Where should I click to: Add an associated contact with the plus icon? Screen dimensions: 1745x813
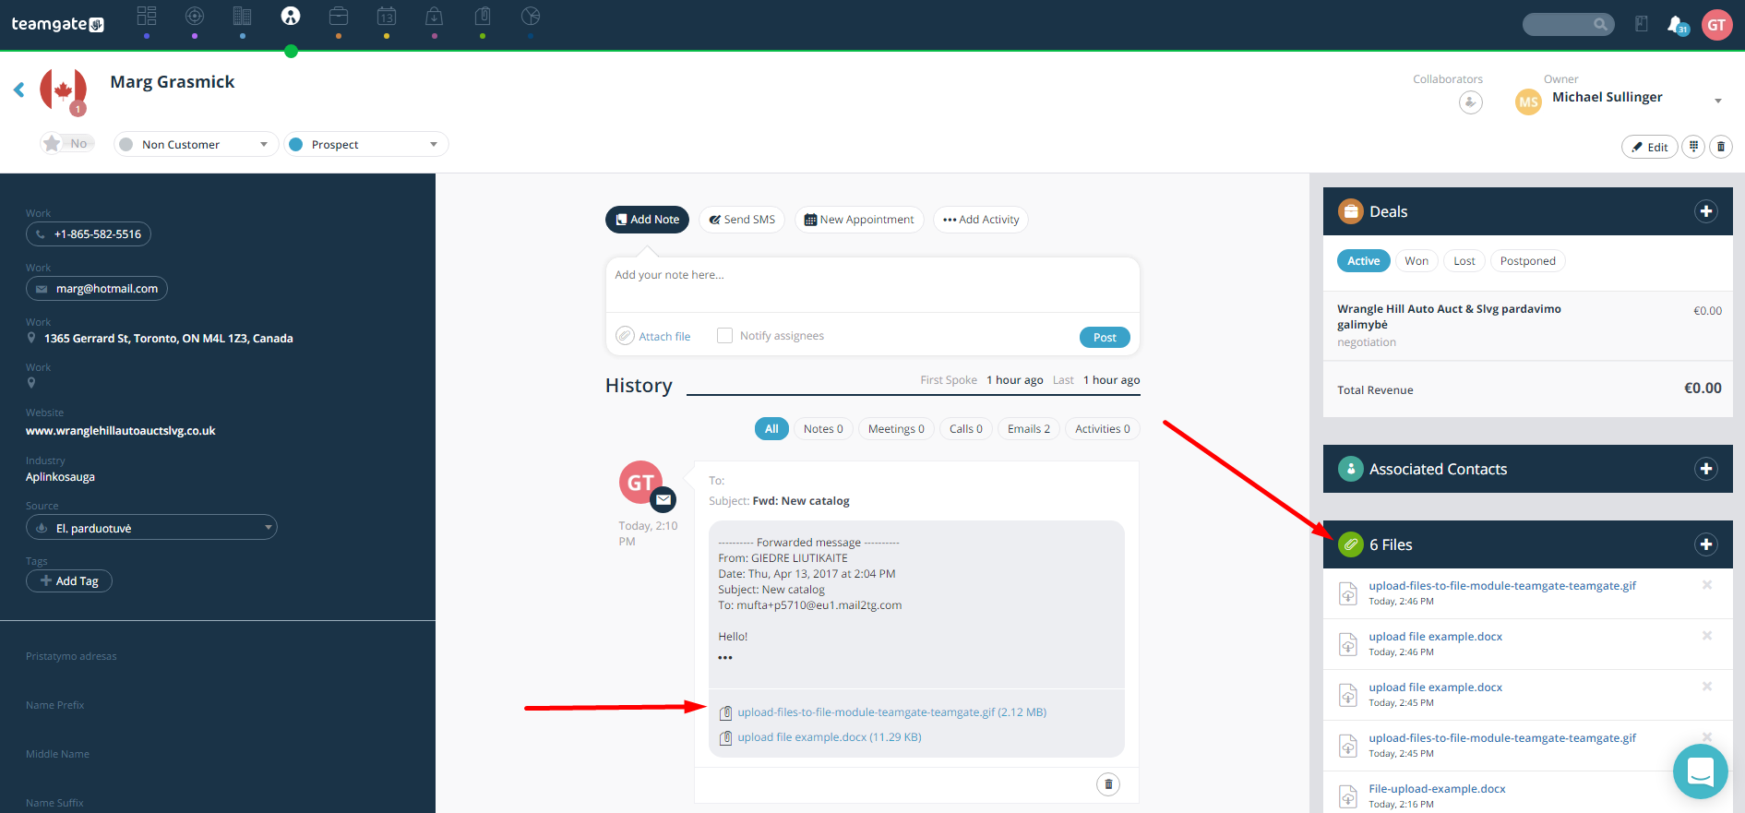1706,469
